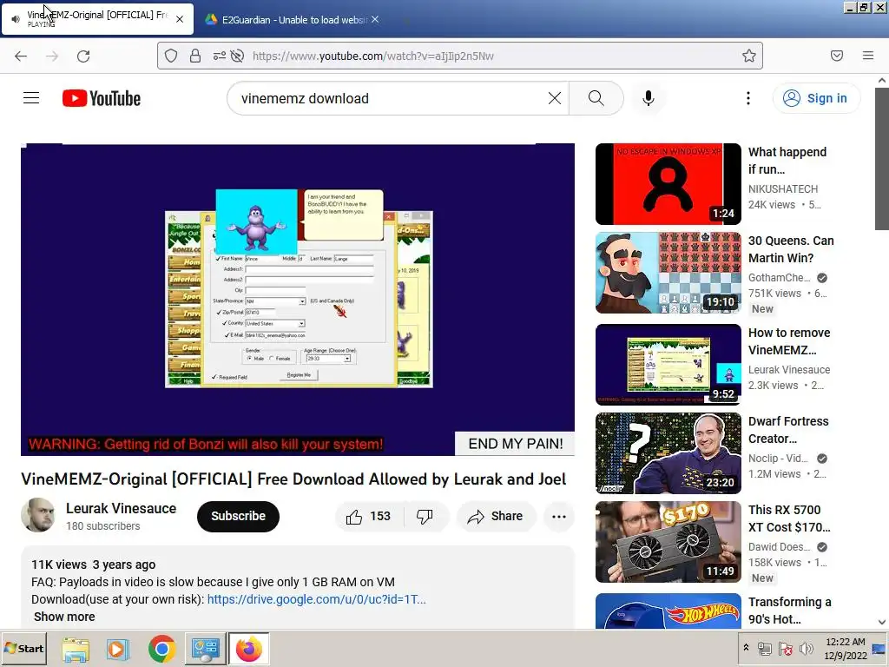Show hidden tray icons arrow
The height and width of the screenshot is (667, 889).
click(746, 648)
